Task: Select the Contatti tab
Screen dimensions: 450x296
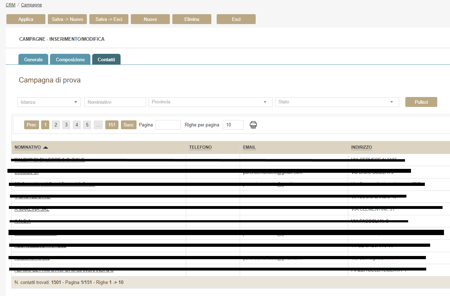Action: (106, 59)
